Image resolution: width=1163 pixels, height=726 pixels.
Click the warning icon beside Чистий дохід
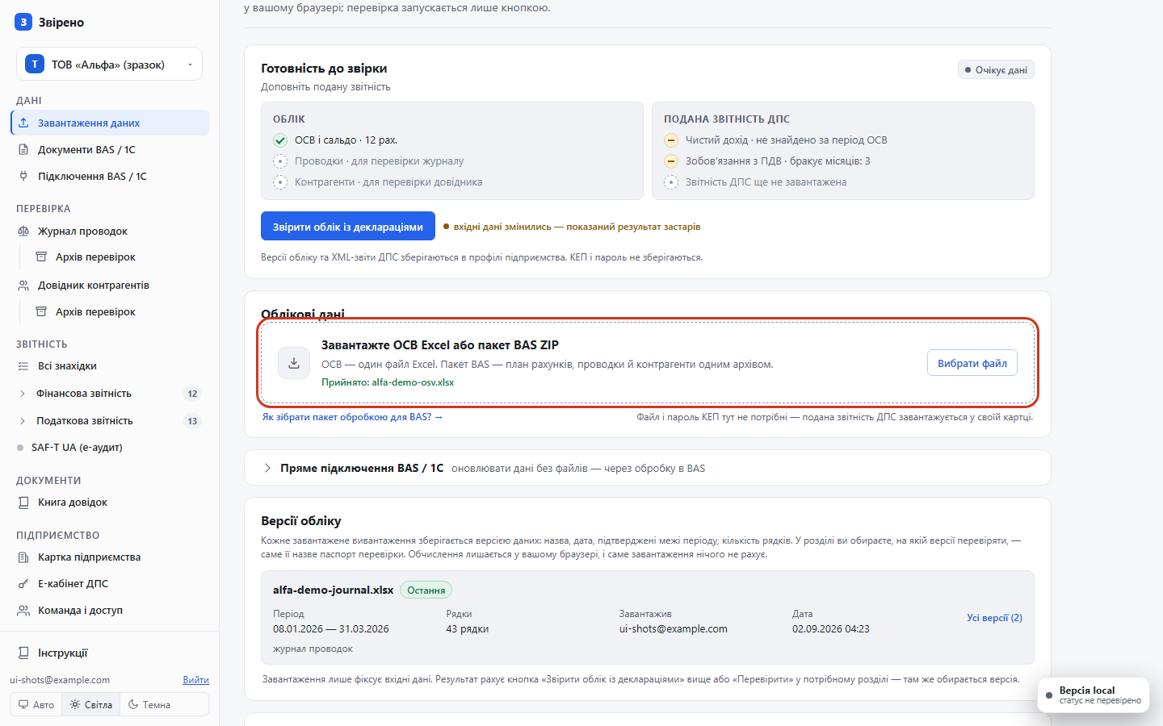(671, 140)
